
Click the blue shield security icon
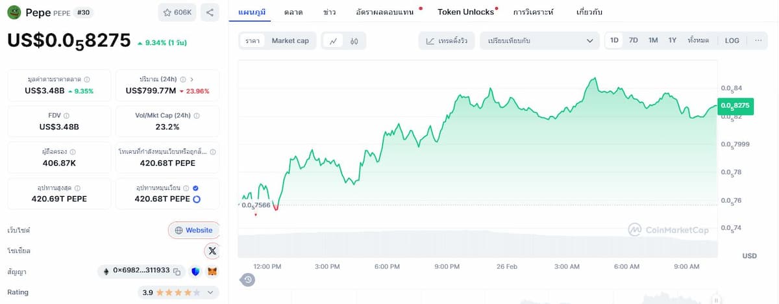(x=195, y=272)
